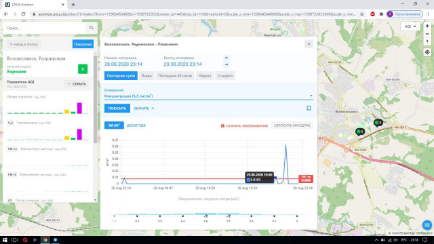The image size is (434, 244).
Task: Switch units to МГ/М³
Action: [x=114, y=125]
